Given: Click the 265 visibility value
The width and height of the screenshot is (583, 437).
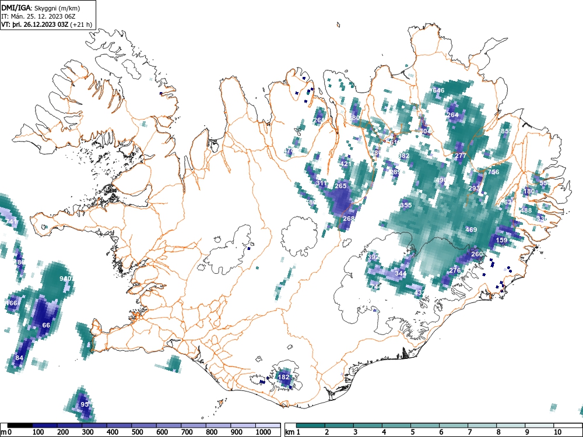Looking at the screenshot, I should click(340, 186).
